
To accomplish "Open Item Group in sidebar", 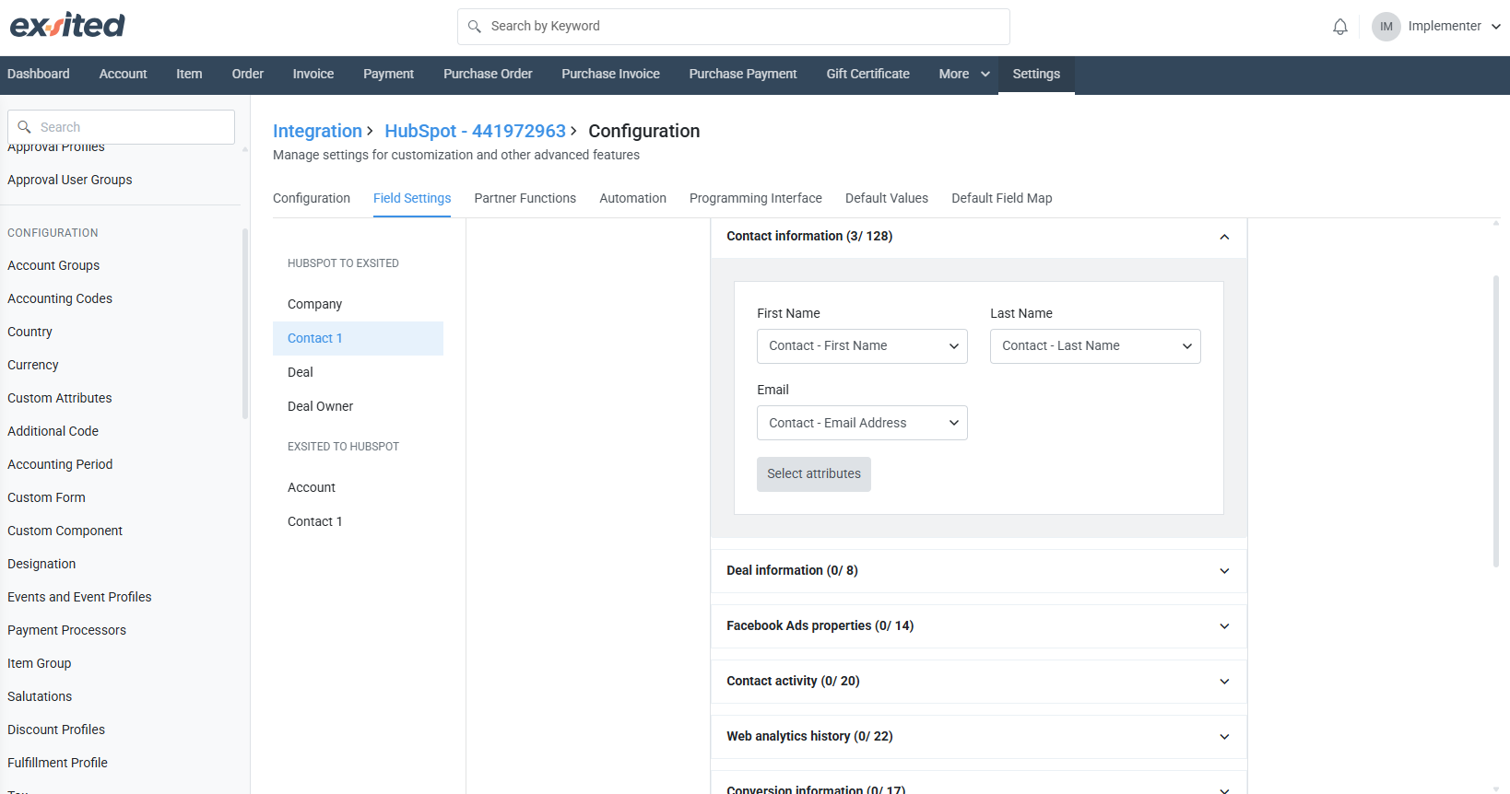I will [39, 663].
